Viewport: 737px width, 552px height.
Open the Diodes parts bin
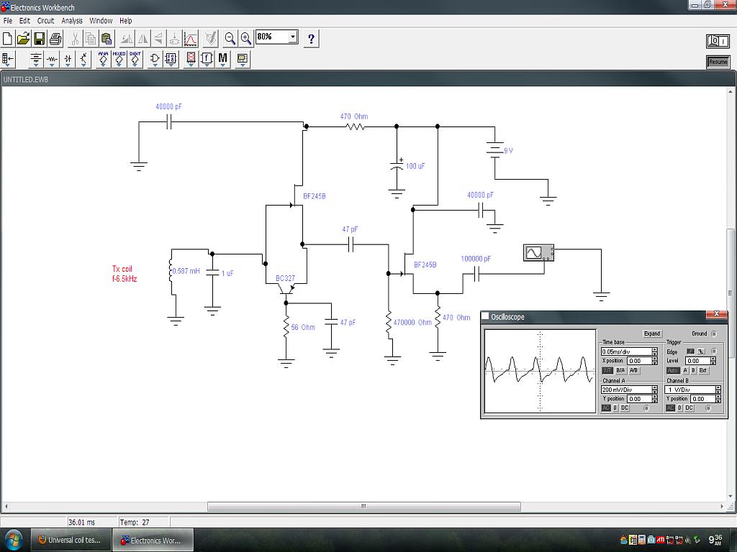[68, 59]
